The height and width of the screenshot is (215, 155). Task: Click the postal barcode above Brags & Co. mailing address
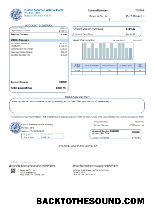[x=32, y=166]
